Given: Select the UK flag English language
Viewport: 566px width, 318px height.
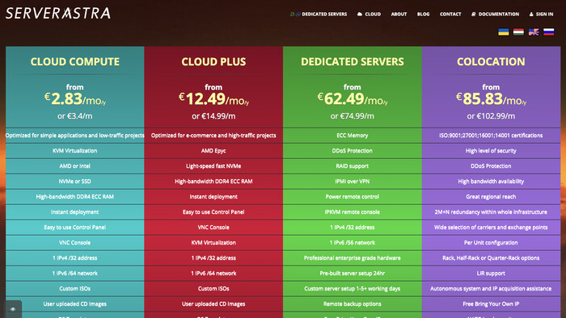Looking at the screenshot, I should point(534,32).
